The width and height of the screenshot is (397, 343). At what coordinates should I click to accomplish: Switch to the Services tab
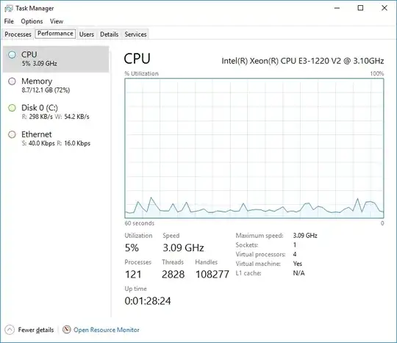(135, 34)
